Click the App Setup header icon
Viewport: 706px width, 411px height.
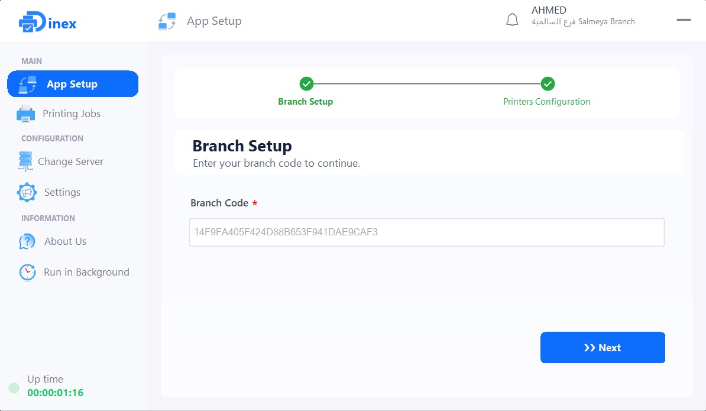pyautogui.click(x=167, y=21)
